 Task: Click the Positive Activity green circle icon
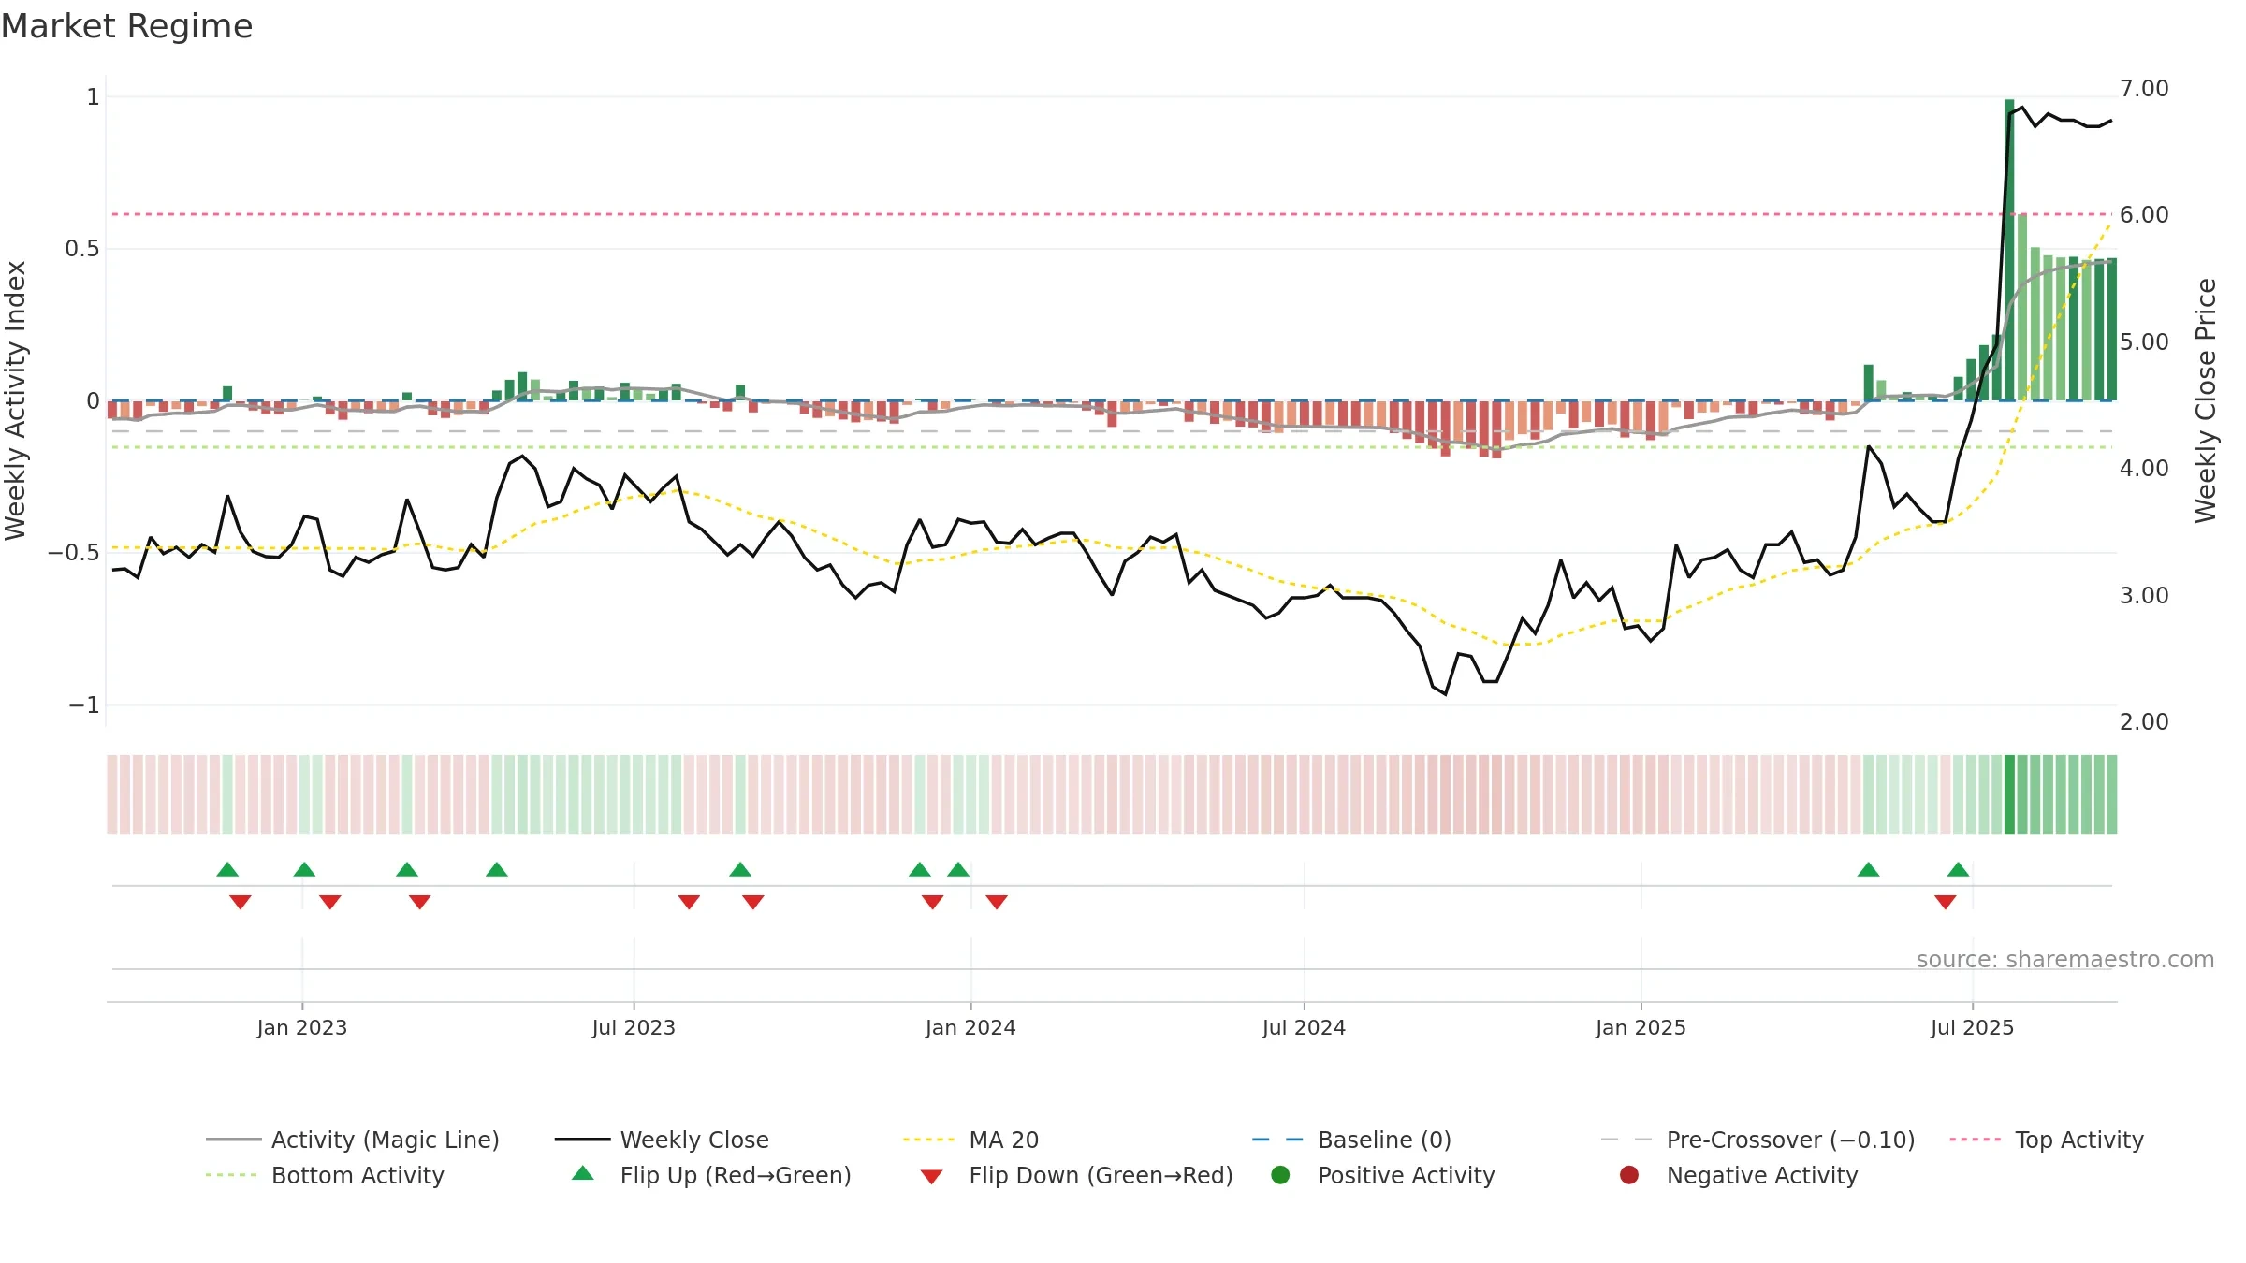click(x=1280, y=1174)
